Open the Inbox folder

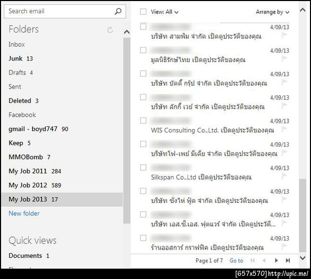click(17, 45)
